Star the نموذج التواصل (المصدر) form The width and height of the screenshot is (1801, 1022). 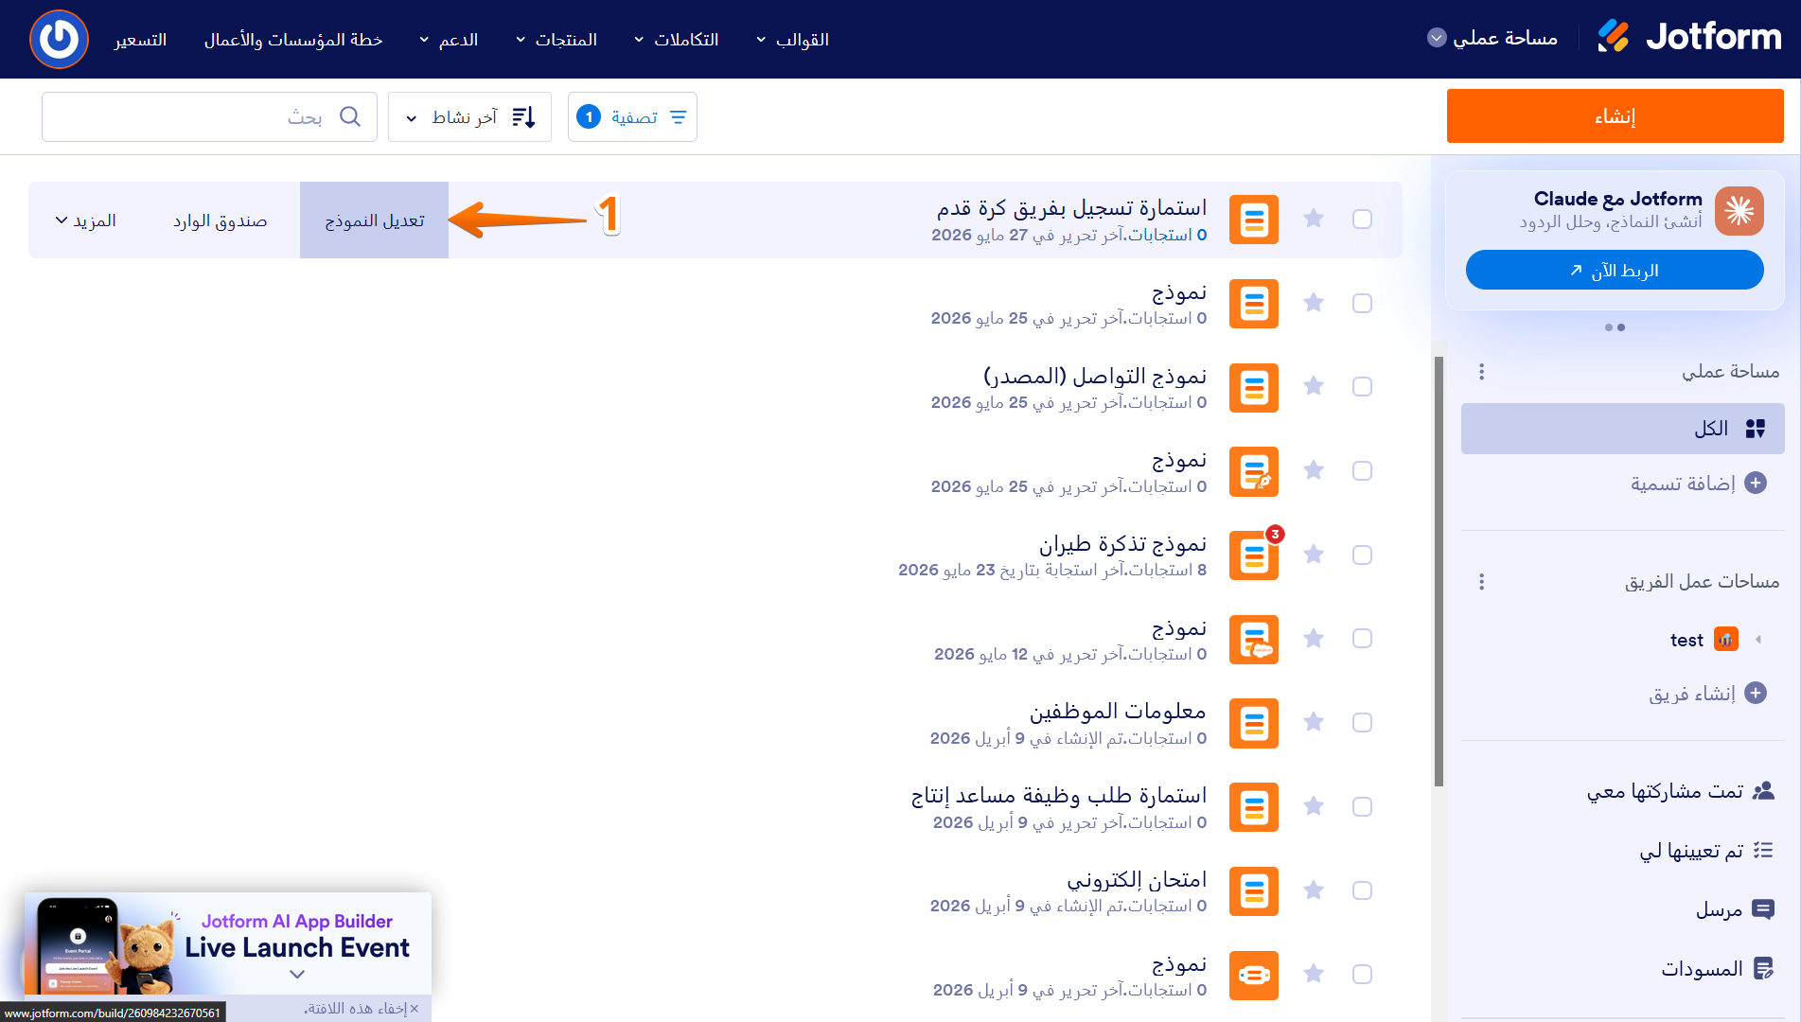pos(1314,386)
